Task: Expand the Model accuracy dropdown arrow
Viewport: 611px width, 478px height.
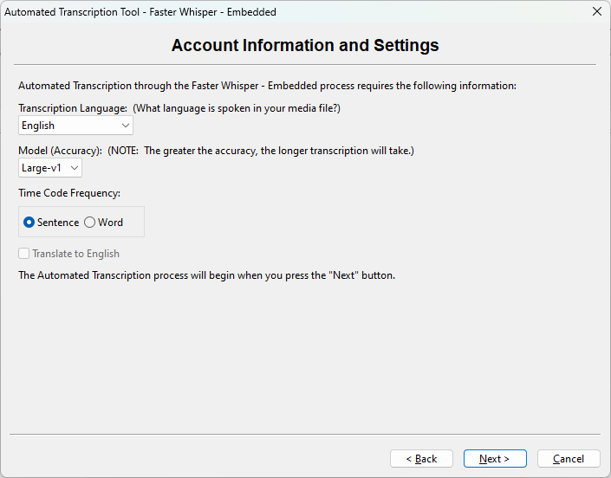Action: click(x=75, y=168)
